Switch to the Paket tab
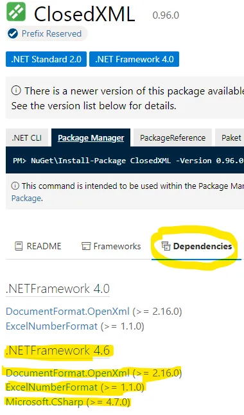 (x=230, y=137)
